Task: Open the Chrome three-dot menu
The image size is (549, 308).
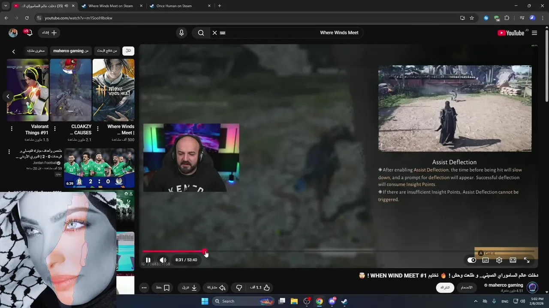Action: (543, 18)
